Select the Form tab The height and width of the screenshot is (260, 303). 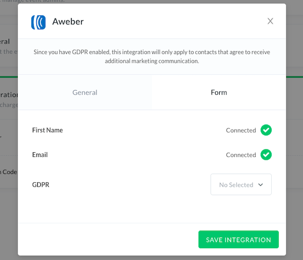[219, 93]
